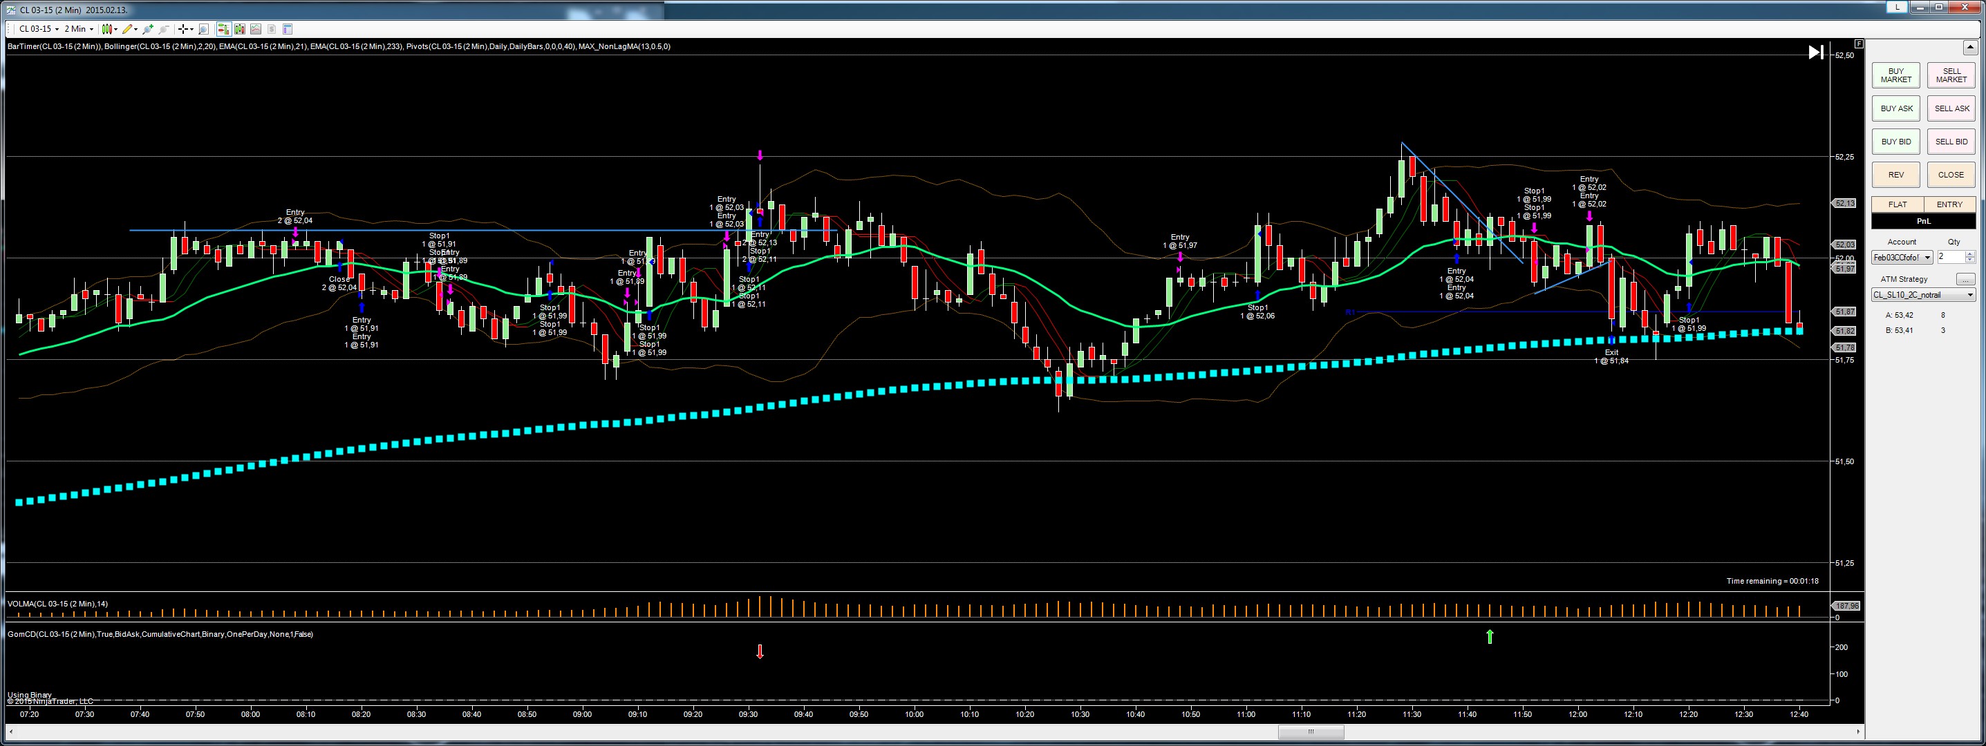Click the SELL BID button
1986x746 pixels.
point(1951,142)
